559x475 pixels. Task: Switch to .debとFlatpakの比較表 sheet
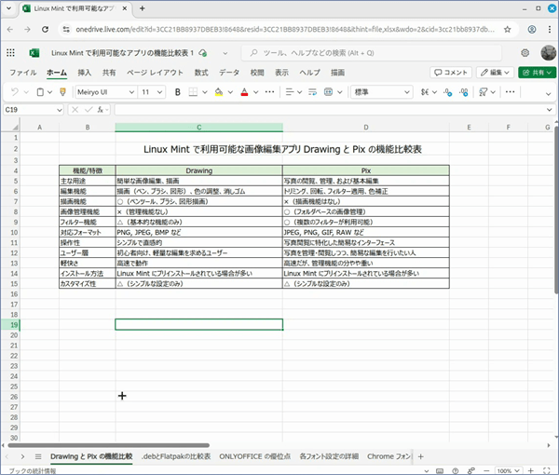pyautogui.click(x=176, y=456)
